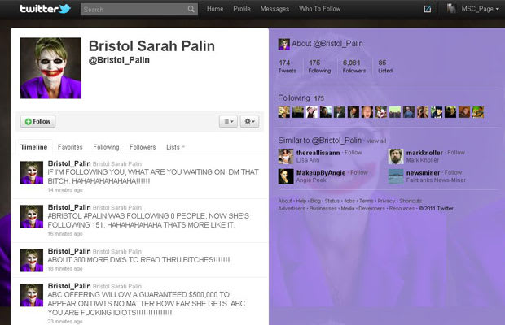Image resolution: width=505 pixels, height=325 pixels.
Task: Open the MSC_Page account dropdown
Action: [481, 9]
